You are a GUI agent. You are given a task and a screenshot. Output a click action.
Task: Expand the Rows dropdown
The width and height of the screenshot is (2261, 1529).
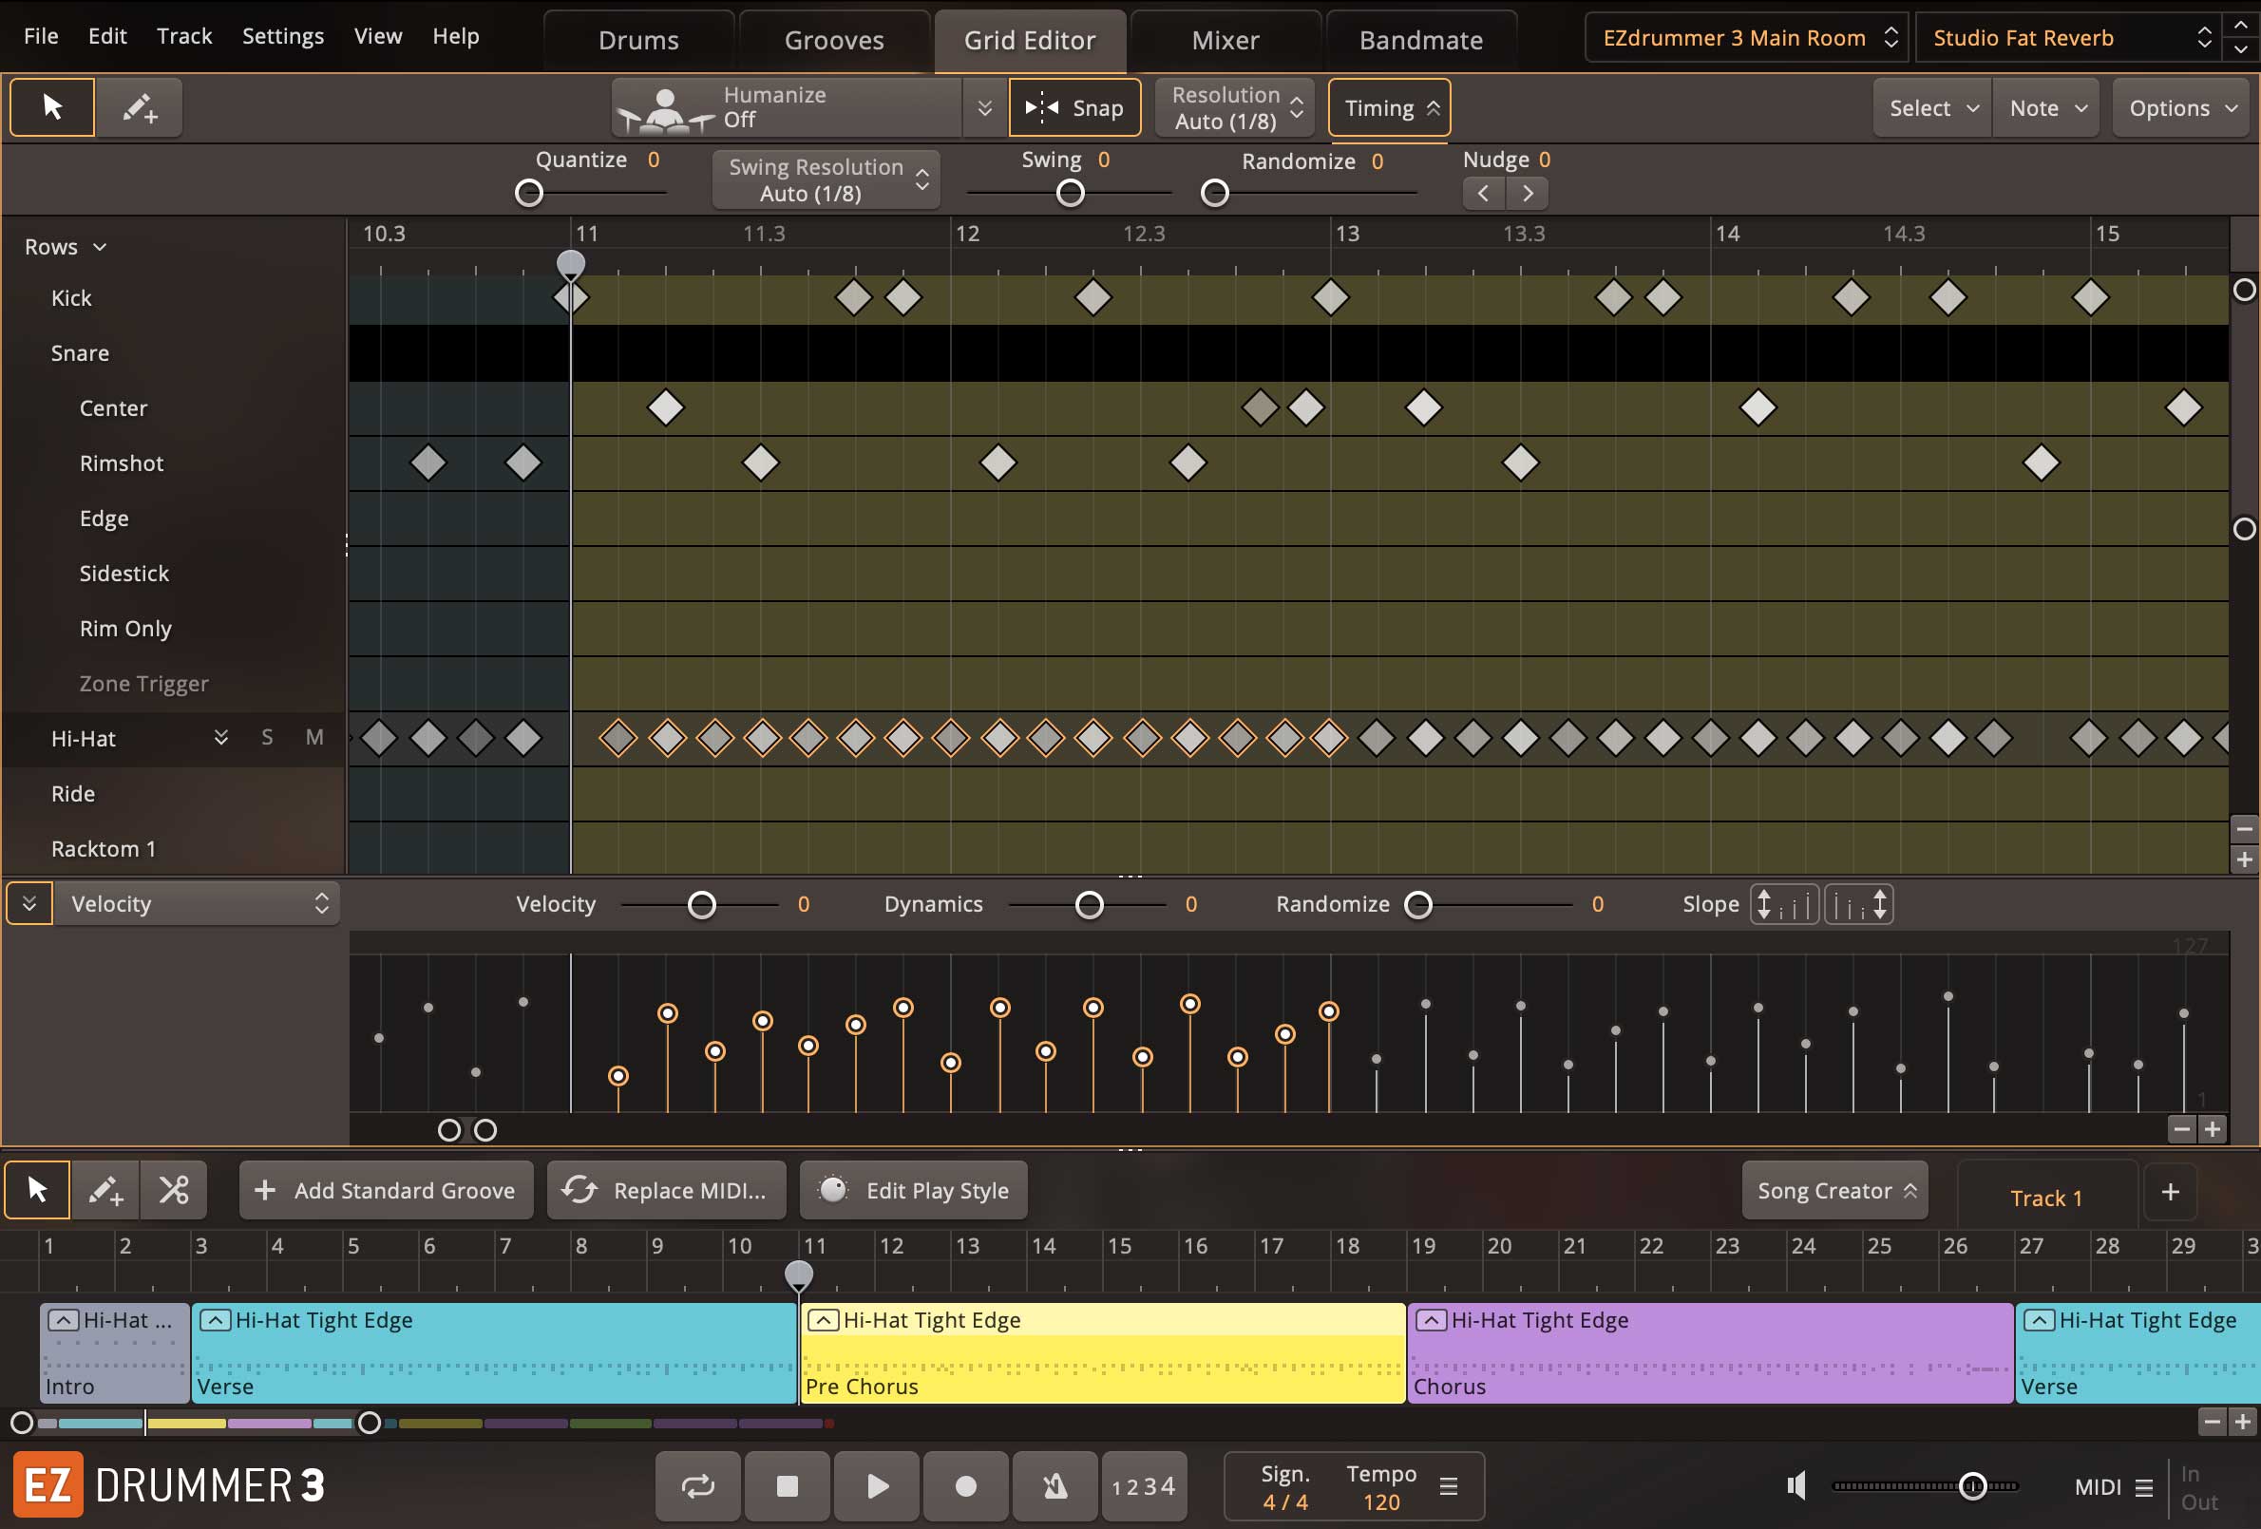65,247
